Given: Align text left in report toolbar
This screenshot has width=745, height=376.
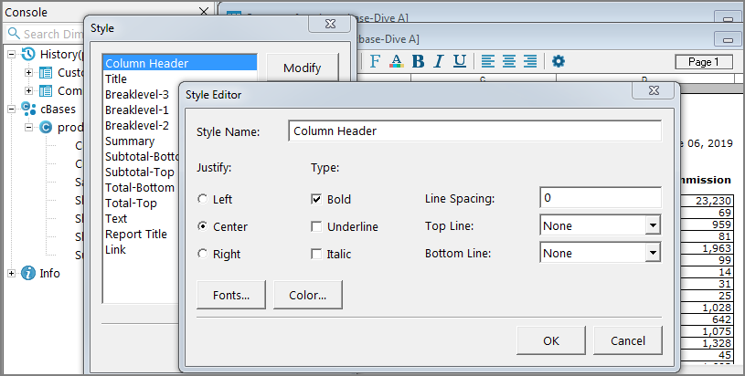Looking at the screenshot, I should (x=488, y=61).
